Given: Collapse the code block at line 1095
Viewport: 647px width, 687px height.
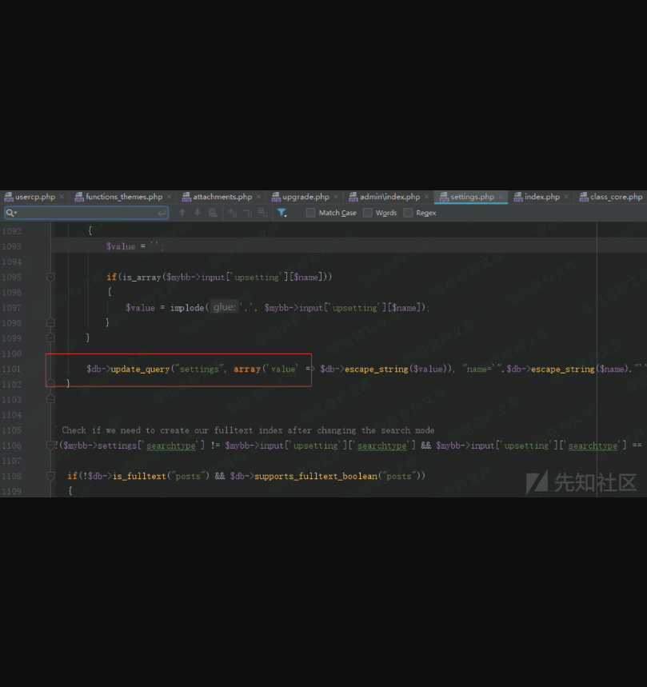Looking at the screenshot, I should 51,277.
